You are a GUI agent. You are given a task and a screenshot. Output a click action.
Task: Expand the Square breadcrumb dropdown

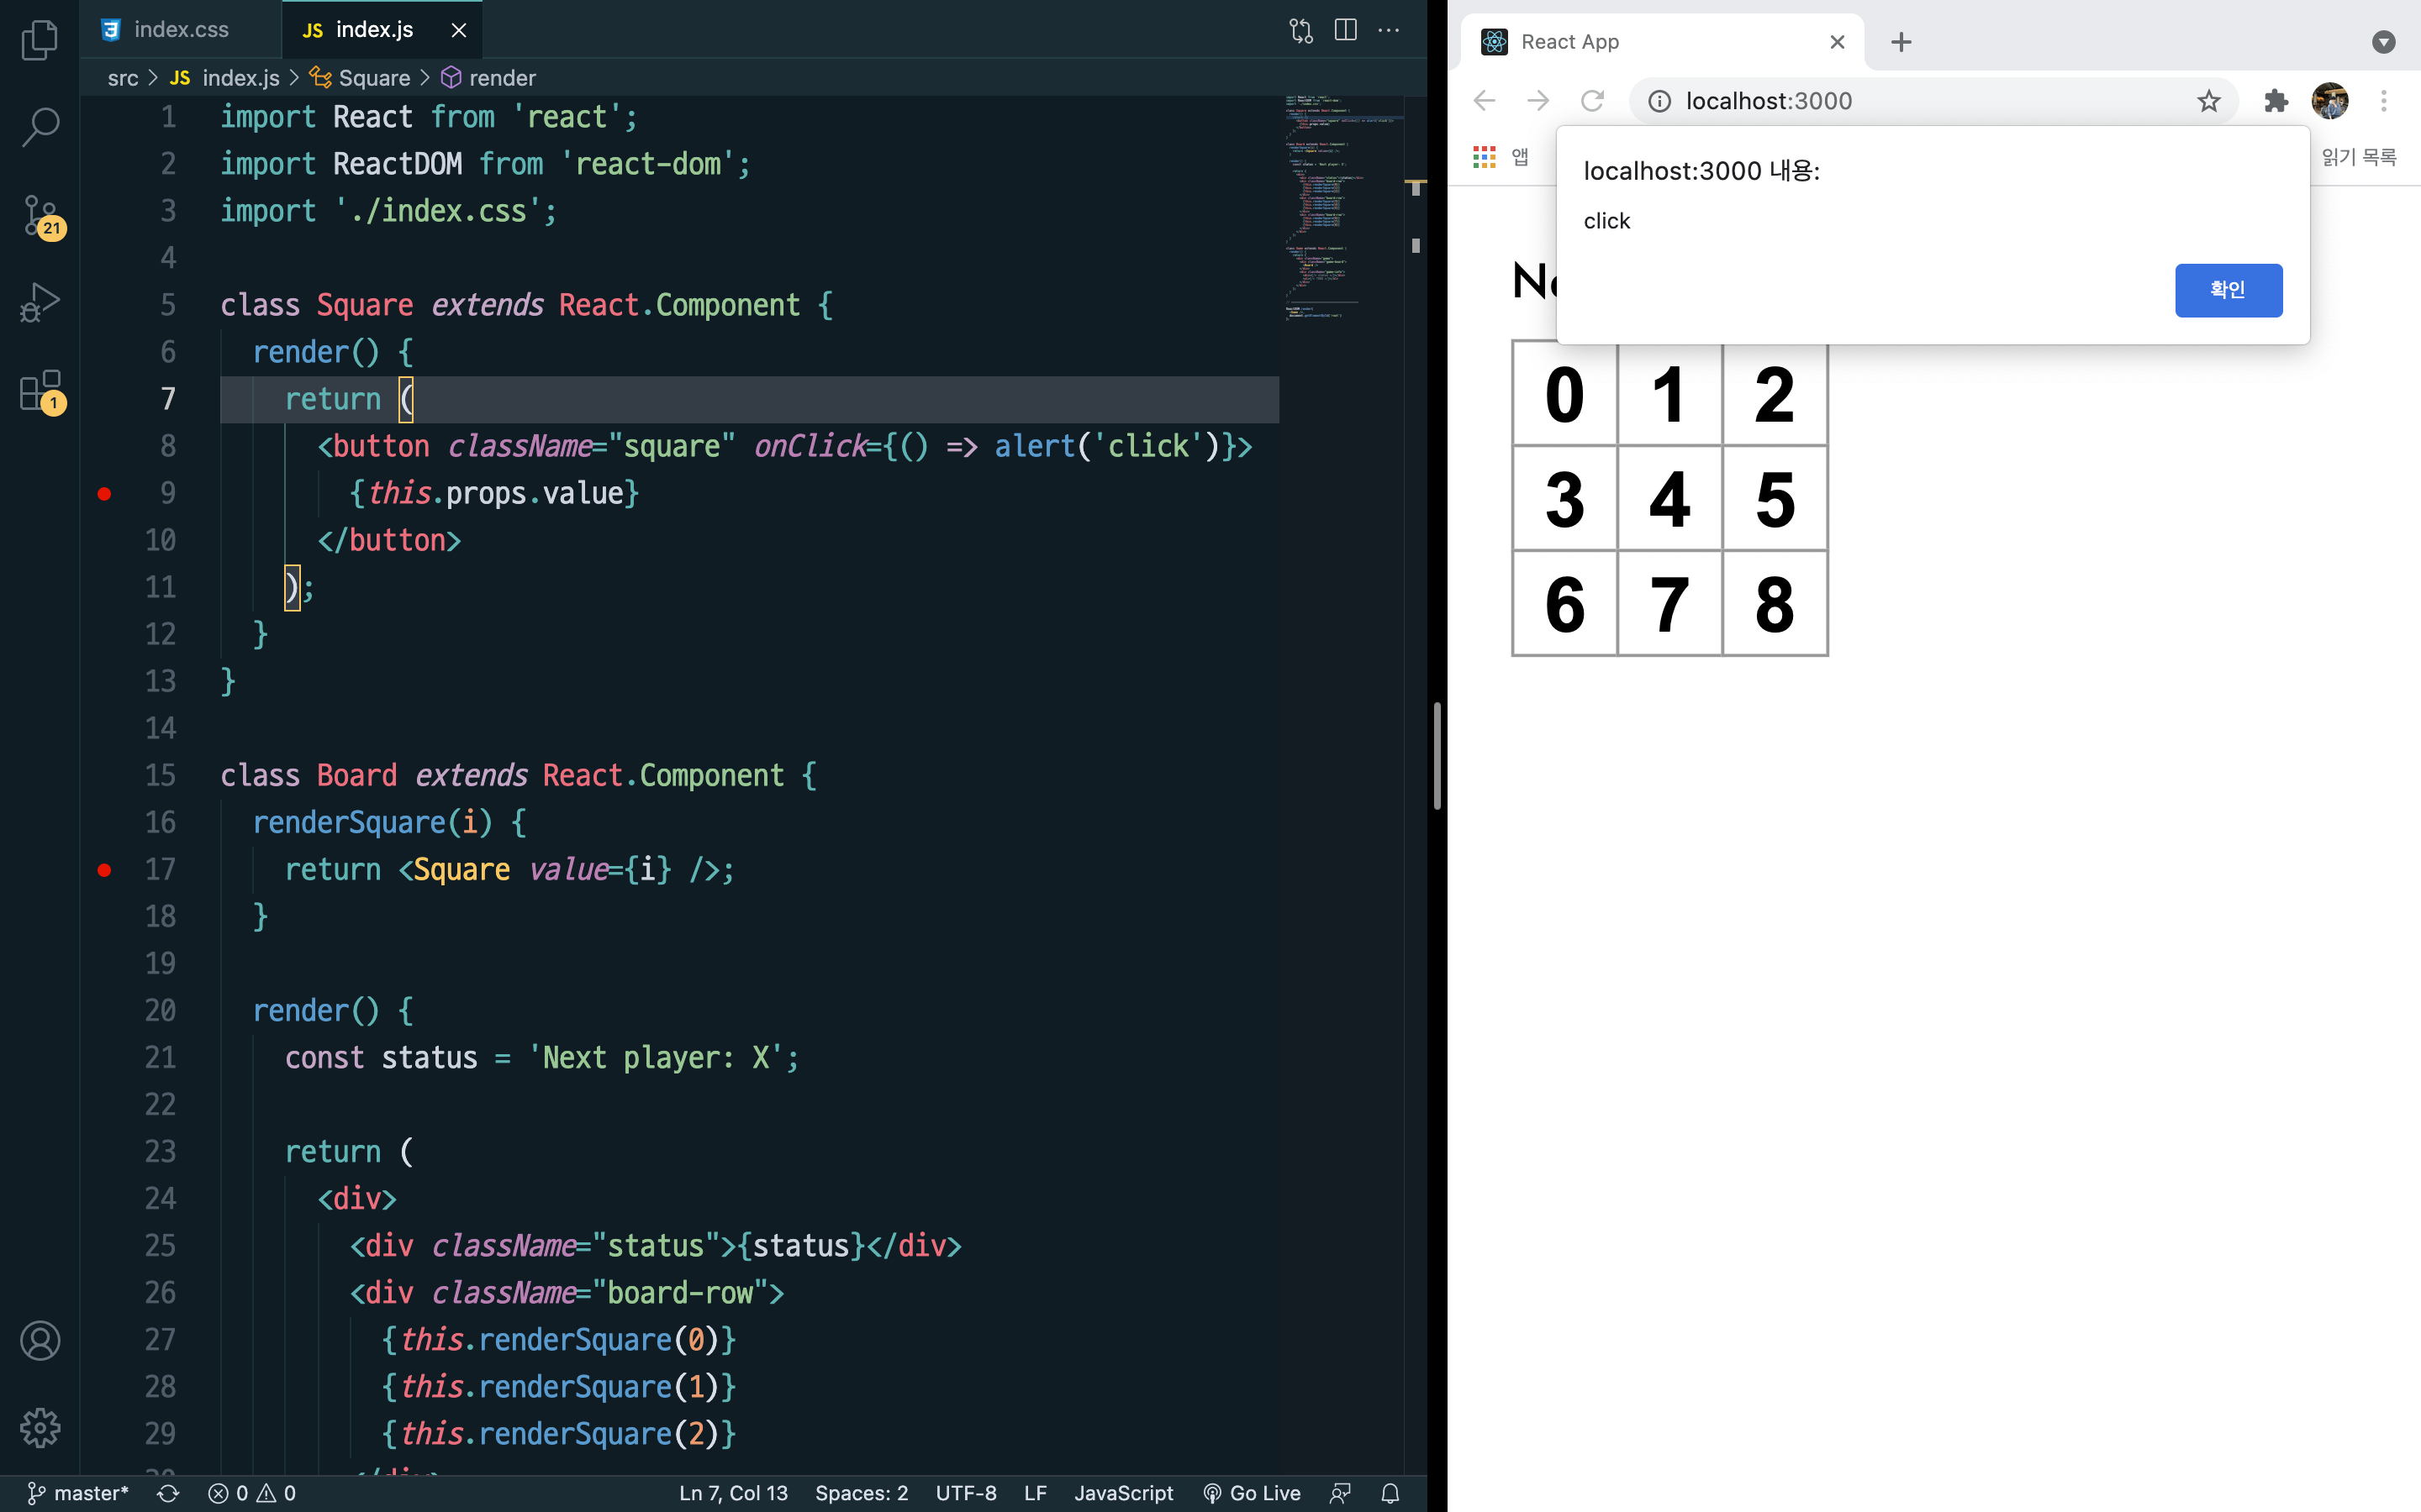[x=373, y=78]
